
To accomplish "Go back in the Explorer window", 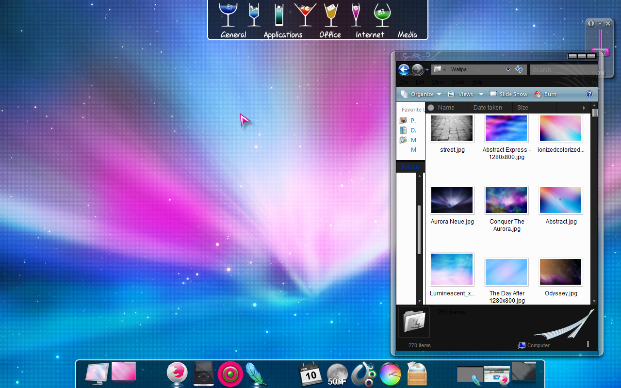I will 404,69.
